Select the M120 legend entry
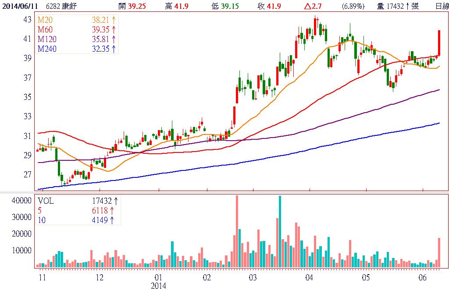 point(46,39)
